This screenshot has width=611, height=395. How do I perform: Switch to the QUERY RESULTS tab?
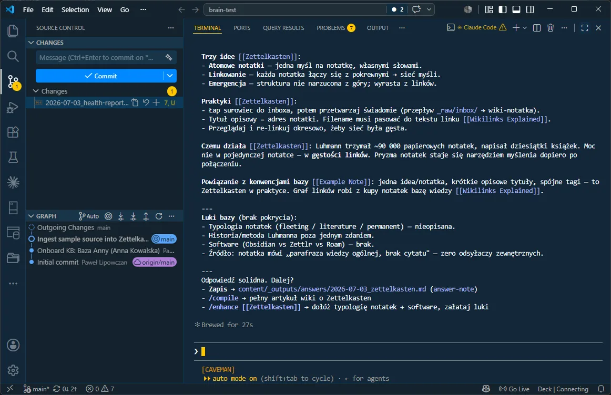(x=283, y=28)
